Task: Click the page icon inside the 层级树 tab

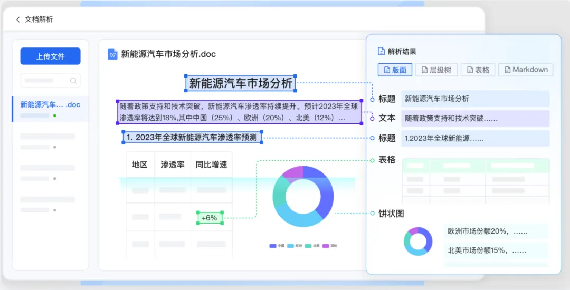Action: tap(424, 70)
